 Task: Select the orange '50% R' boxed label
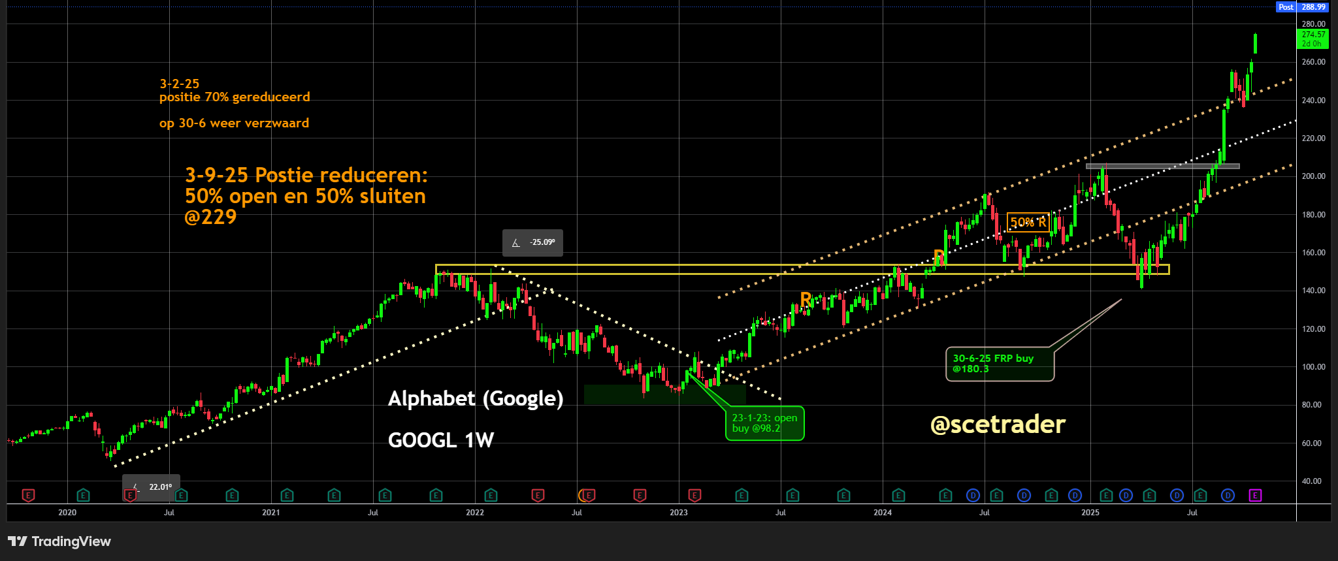pyautogui.click(x=1028, y=223)
